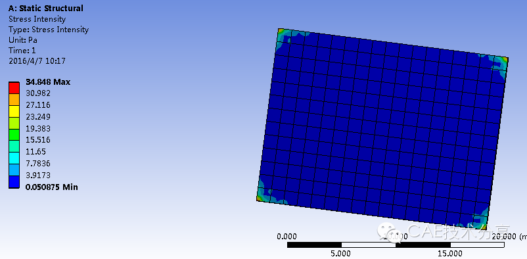Click the bright green legend band
Screen dimensions: 527x259
tap(14, 135)
